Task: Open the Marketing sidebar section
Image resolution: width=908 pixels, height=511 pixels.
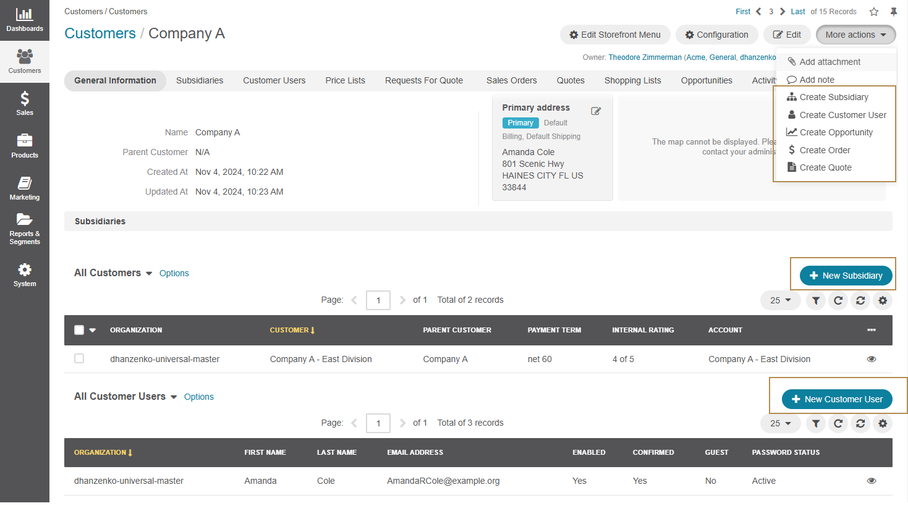Action: (x=25, y=188)
